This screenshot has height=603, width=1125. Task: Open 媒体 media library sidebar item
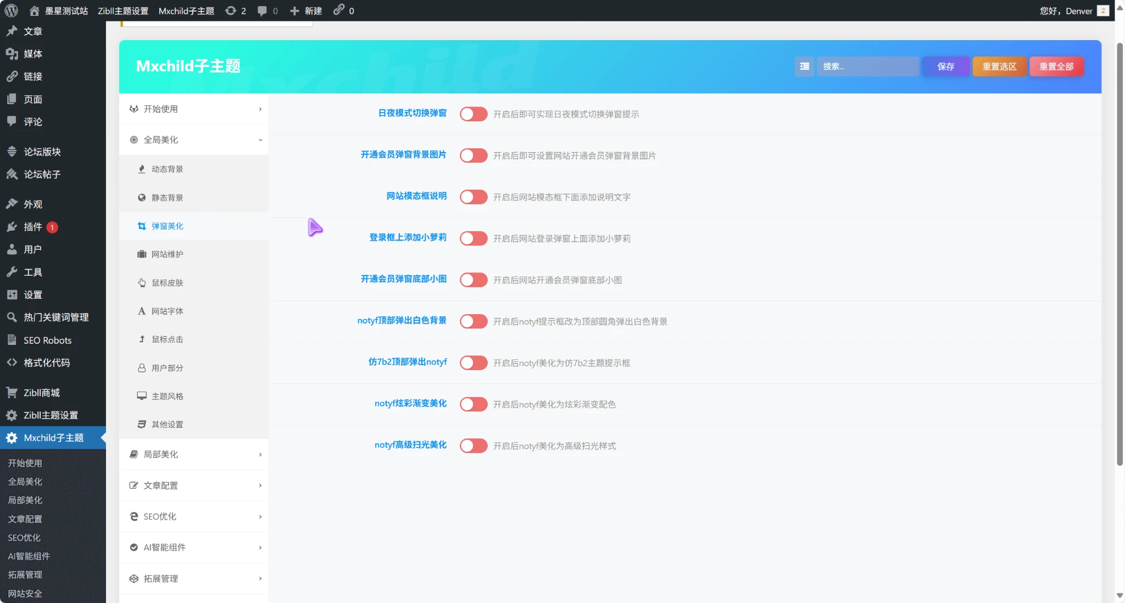[33, 54]
